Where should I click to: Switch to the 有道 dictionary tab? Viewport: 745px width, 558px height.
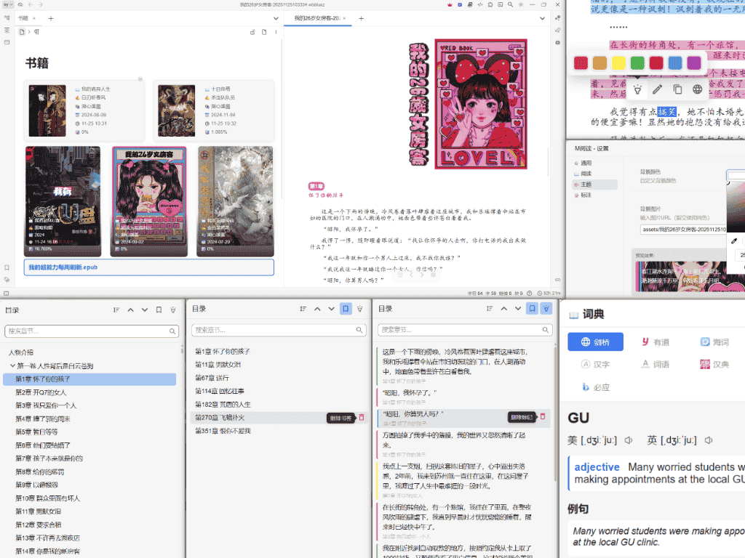654,341
